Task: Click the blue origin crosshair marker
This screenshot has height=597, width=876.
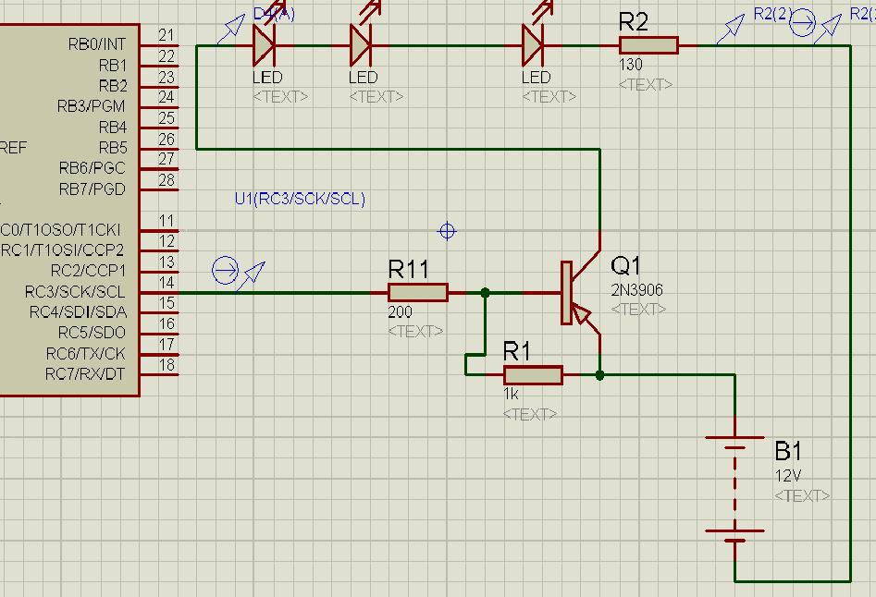Action: pos(447,230)
